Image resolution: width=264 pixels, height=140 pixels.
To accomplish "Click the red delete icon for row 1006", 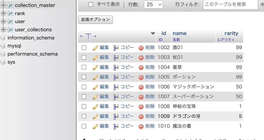I will click(x=141, y=87).
